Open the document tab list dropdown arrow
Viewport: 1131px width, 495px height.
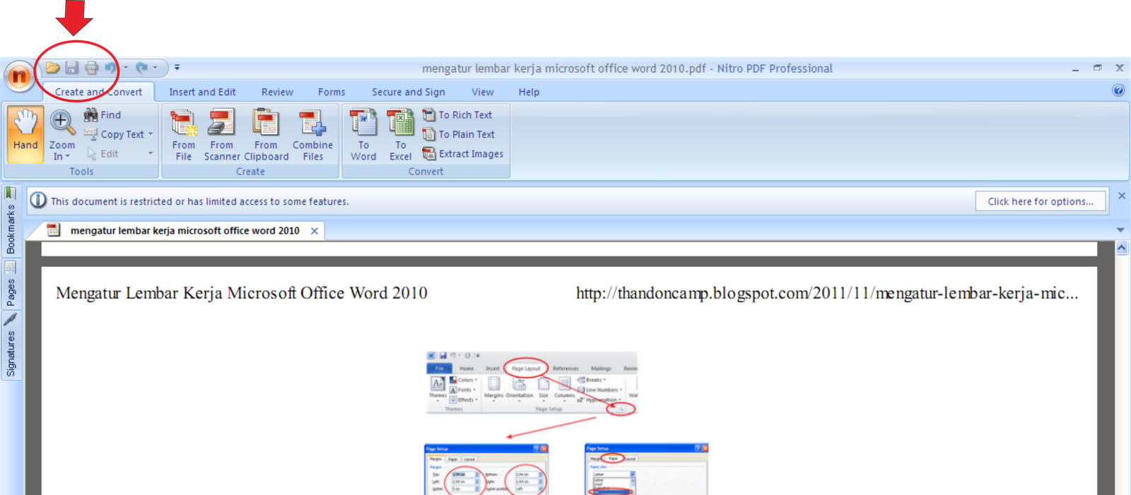1120,230
